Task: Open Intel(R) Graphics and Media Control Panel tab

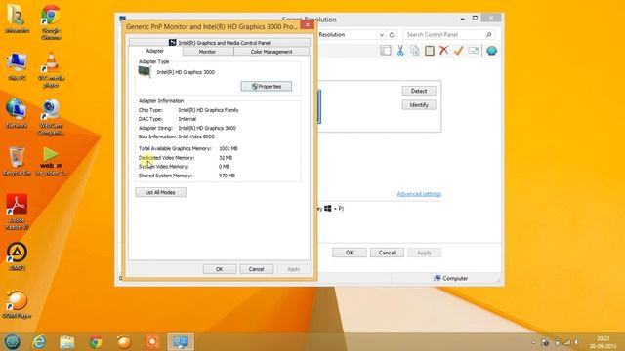Action: click(x=220, y=43)
